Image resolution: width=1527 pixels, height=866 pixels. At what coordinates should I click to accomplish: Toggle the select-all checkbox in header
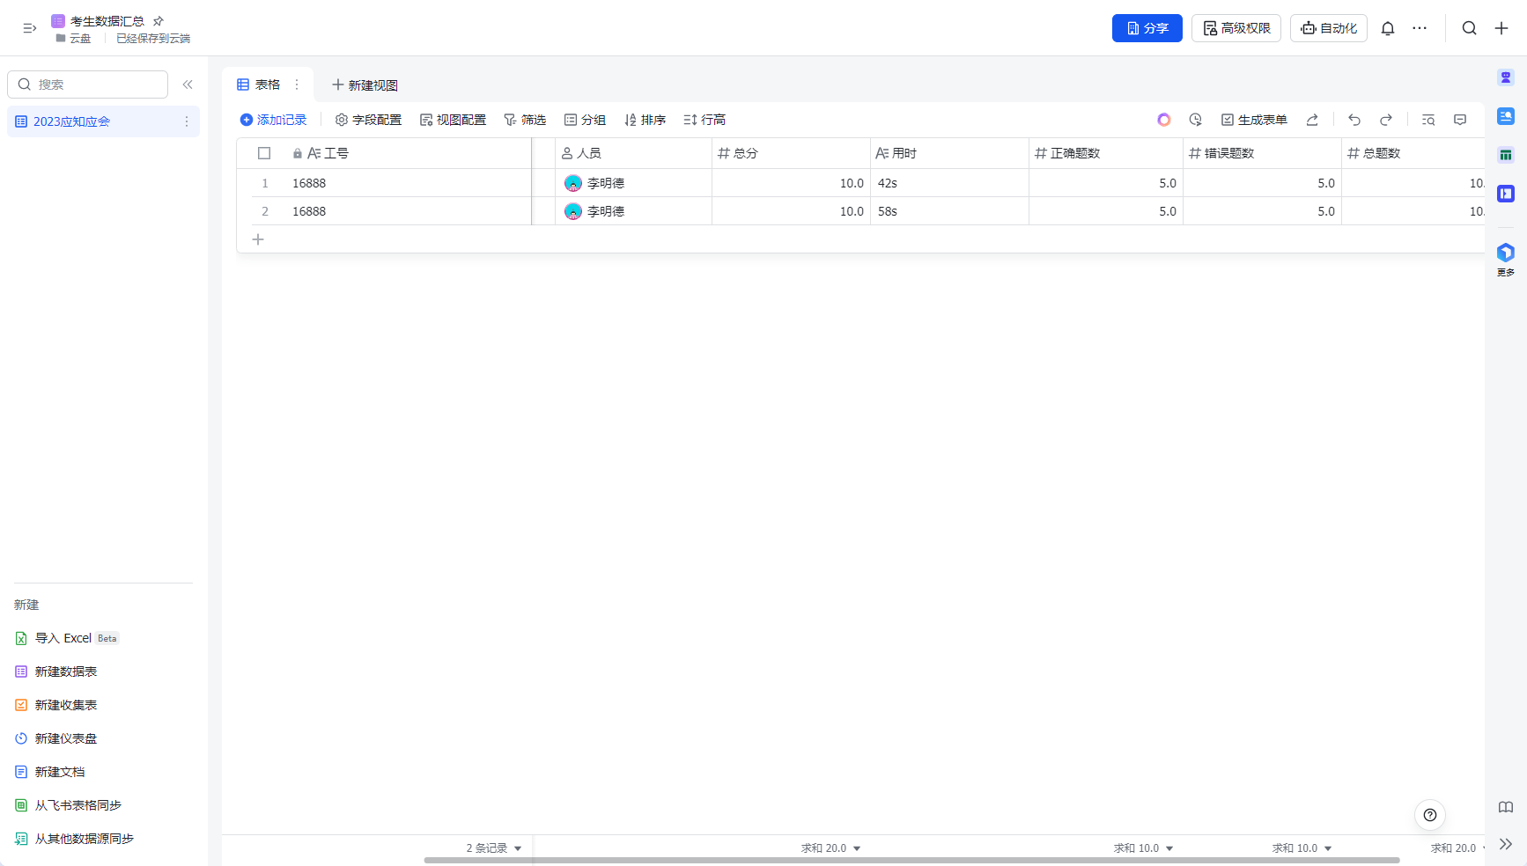(x=264, y=153)
